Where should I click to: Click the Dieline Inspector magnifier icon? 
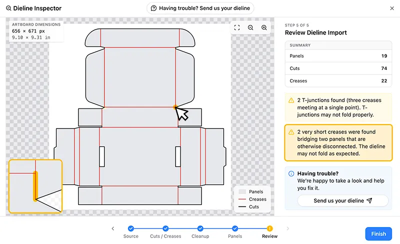(x=8, y=8)
